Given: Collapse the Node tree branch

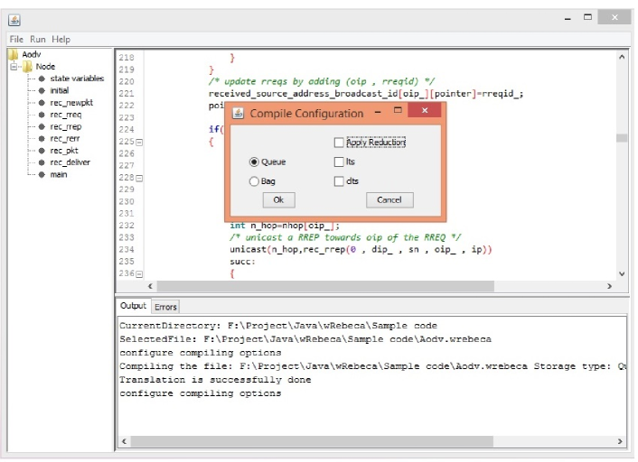Looking at the screenshot, I should (x=14, y=67).
